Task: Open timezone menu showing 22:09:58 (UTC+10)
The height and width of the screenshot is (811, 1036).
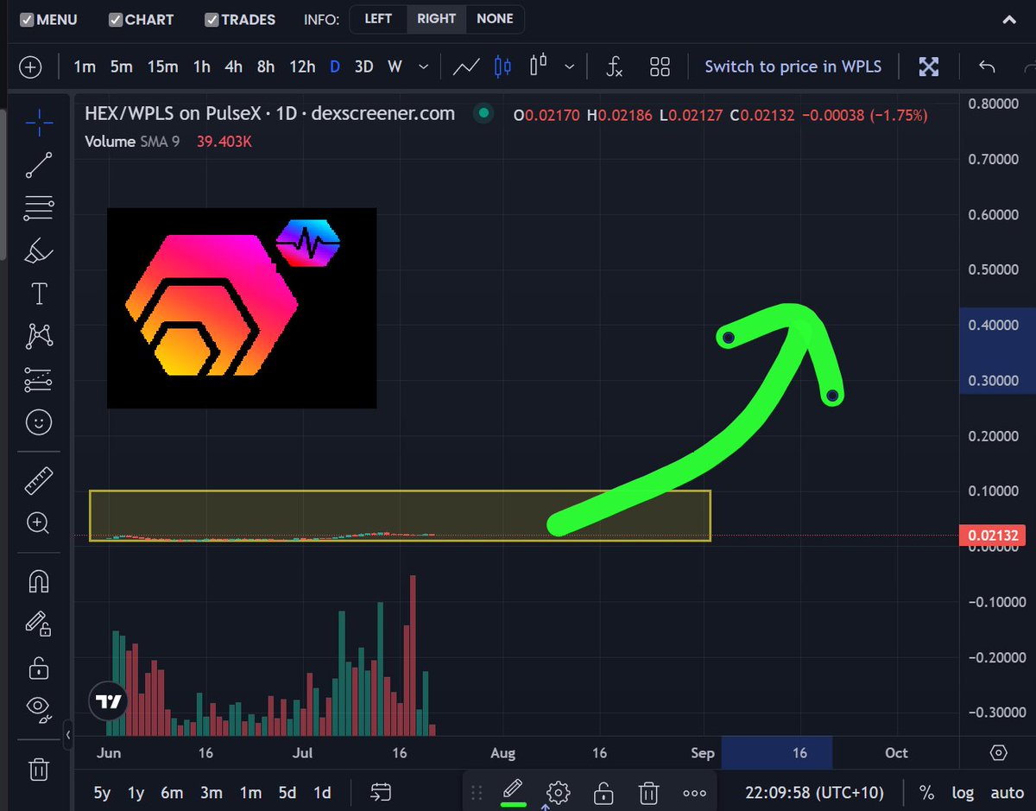Action: pos(813,792)
